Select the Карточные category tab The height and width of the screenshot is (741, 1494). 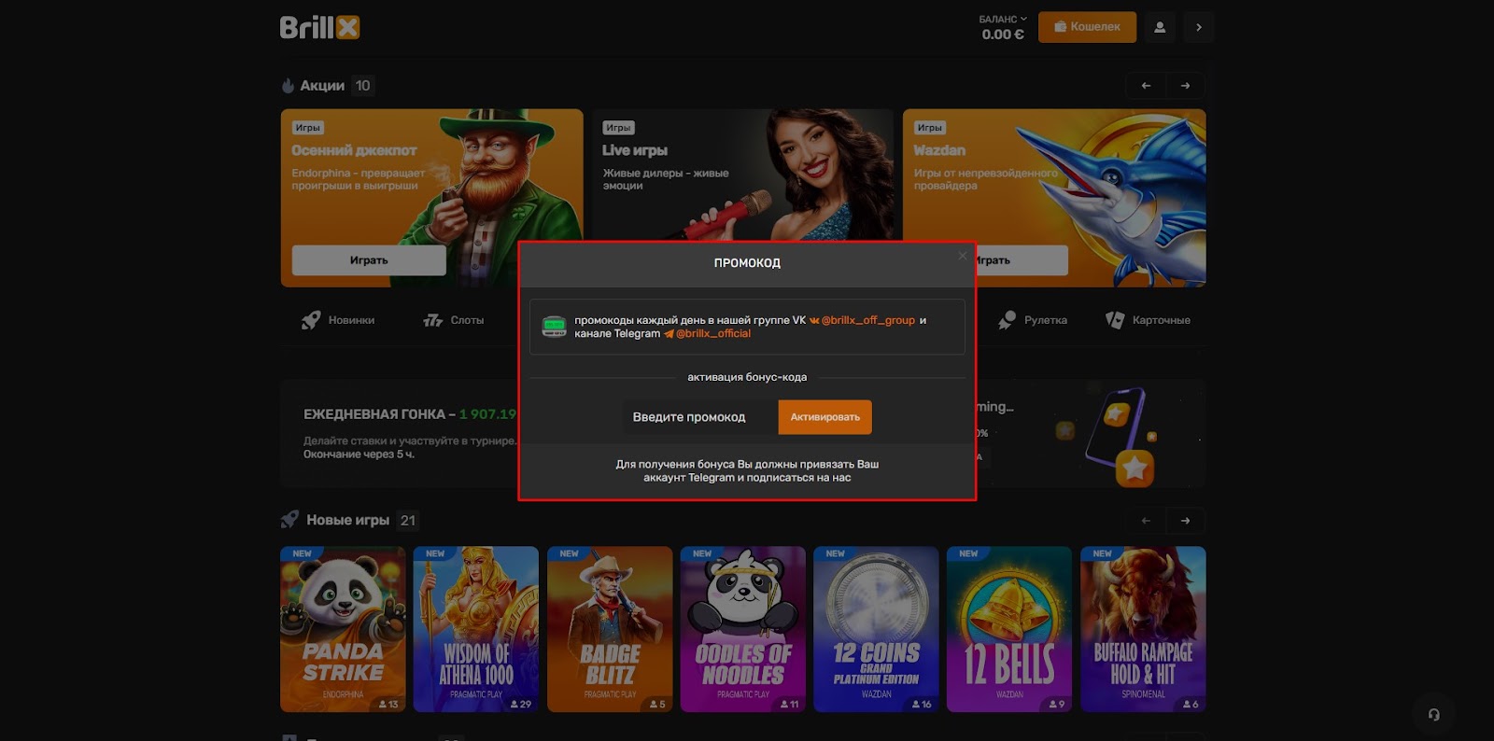pos(1148,320)
